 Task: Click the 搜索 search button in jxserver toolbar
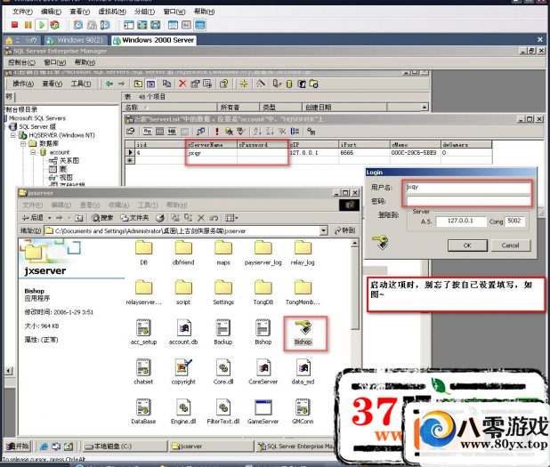[102, 218]
